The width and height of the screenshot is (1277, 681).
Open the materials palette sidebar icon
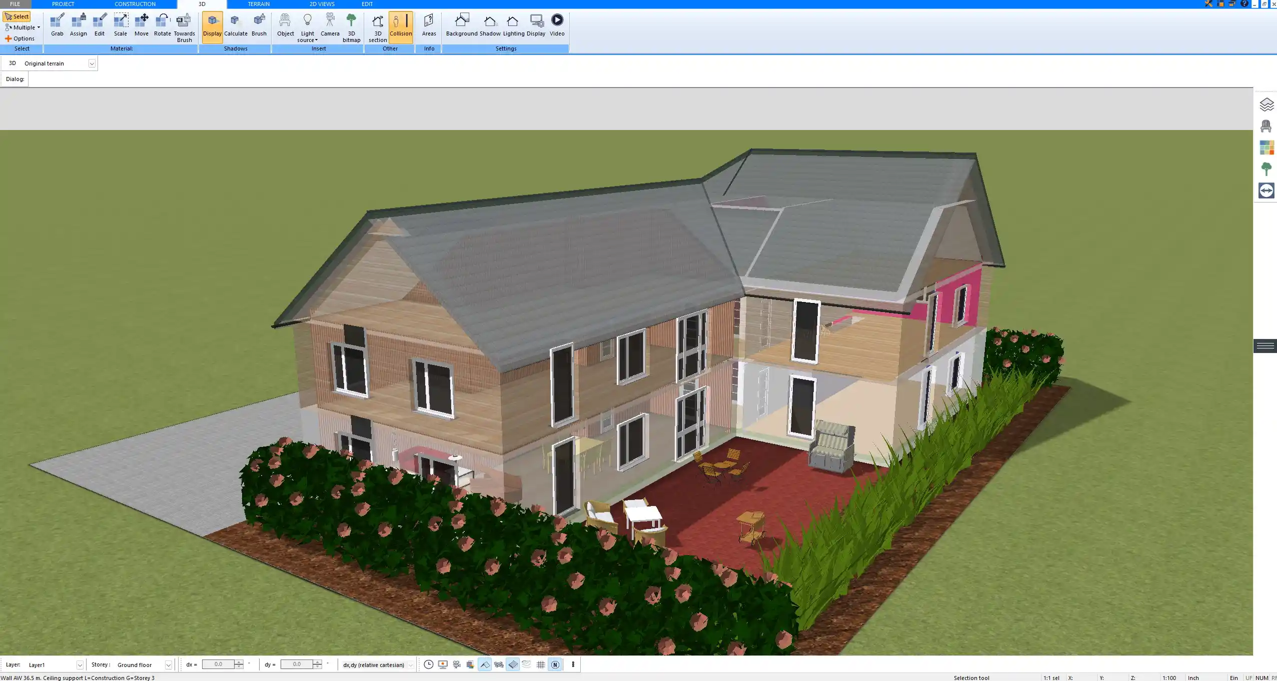coord(1266,147)
